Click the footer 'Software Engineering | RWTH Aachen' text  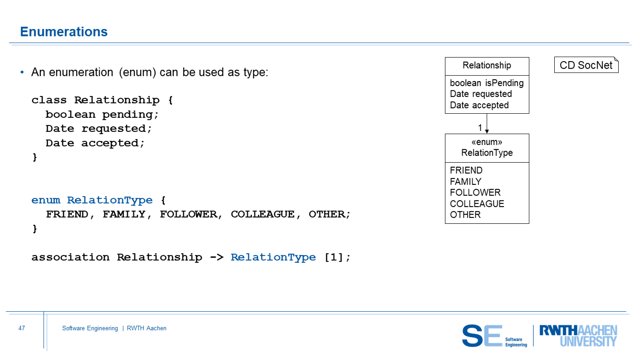[114, 328]
